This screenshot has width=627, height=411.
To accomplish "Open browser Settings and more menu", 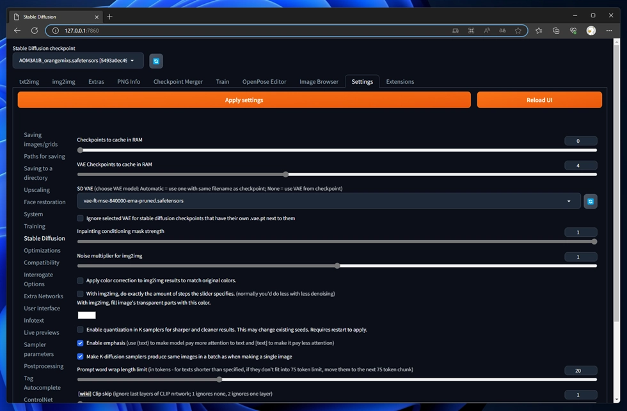I will 608,31.
